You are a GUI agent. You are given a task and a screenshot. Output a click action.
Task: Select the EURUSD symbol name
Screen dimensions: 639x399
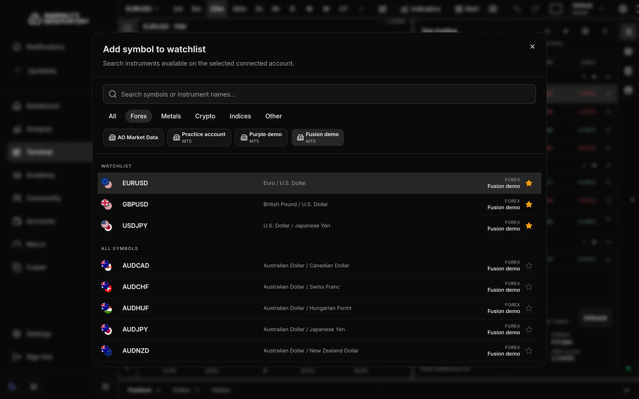point(135,183)
